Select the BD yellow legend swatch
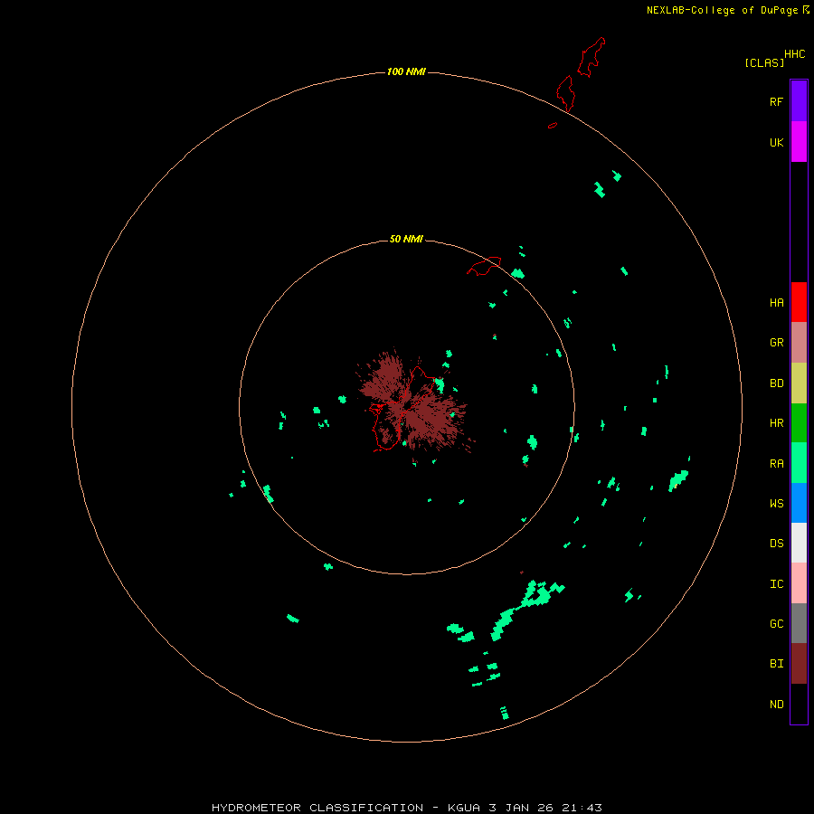 [x=799, y=383]
